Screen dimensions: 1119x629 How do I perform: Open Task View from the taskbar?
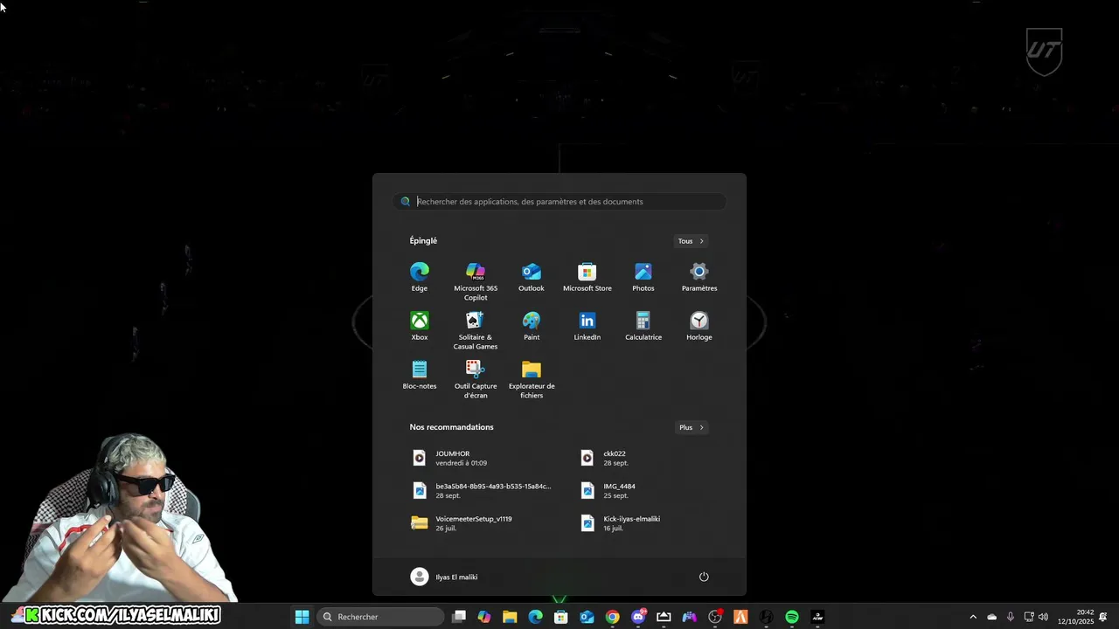459,617
